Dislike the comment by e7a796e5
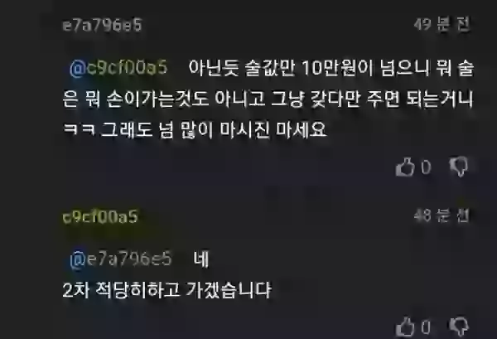This screenshot has width=497, height=339. (459, 167)
